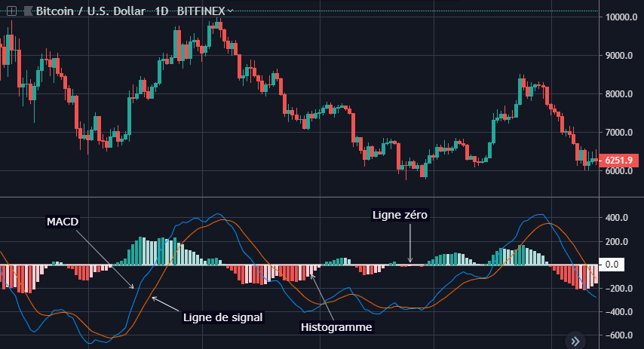644x349 pixels.
Task: Click the 10000.0 mark on price axis
Action: pos(621,17)
